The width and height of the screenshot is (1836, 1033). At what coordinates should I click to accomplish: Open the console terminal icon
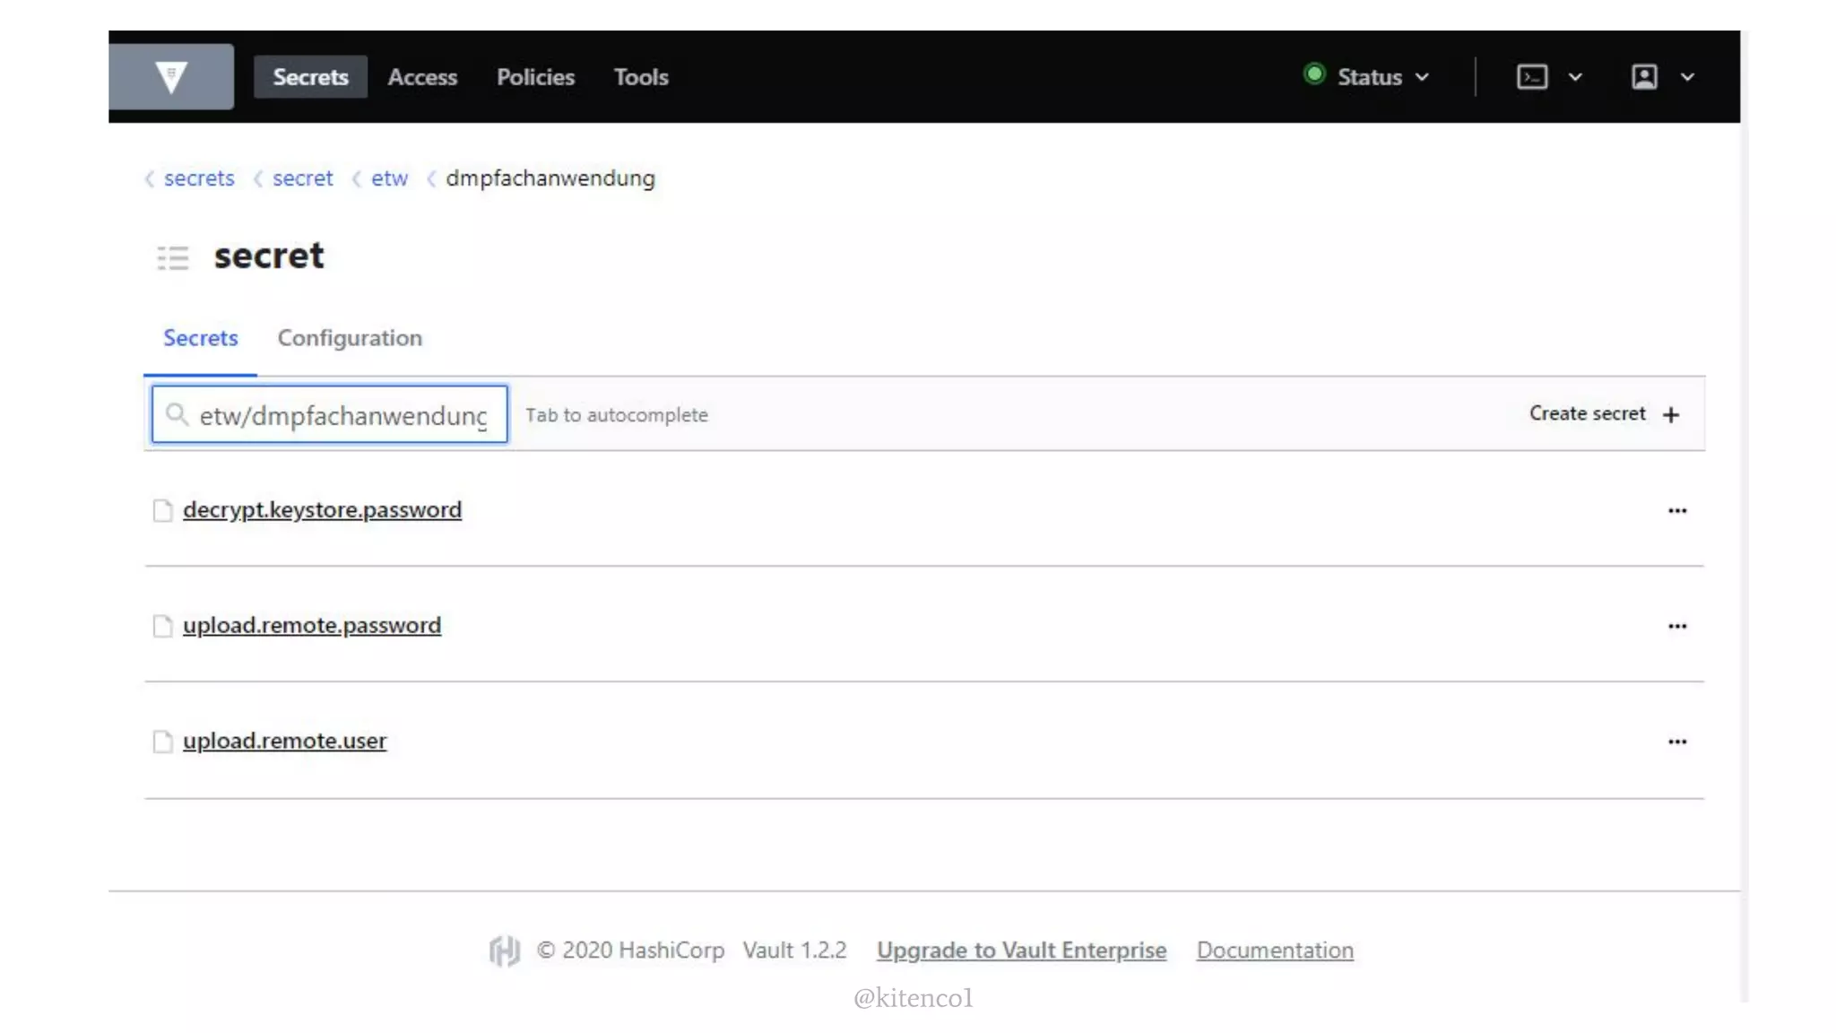pos(1531,77)
